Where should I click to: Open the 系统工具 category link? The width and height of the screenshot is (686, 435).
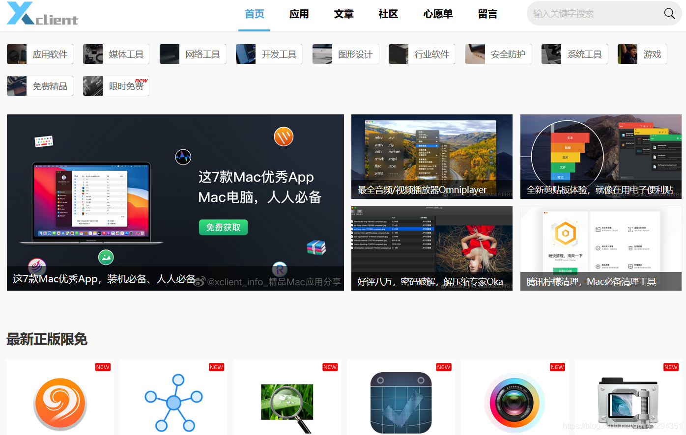(x=575, y=54)
